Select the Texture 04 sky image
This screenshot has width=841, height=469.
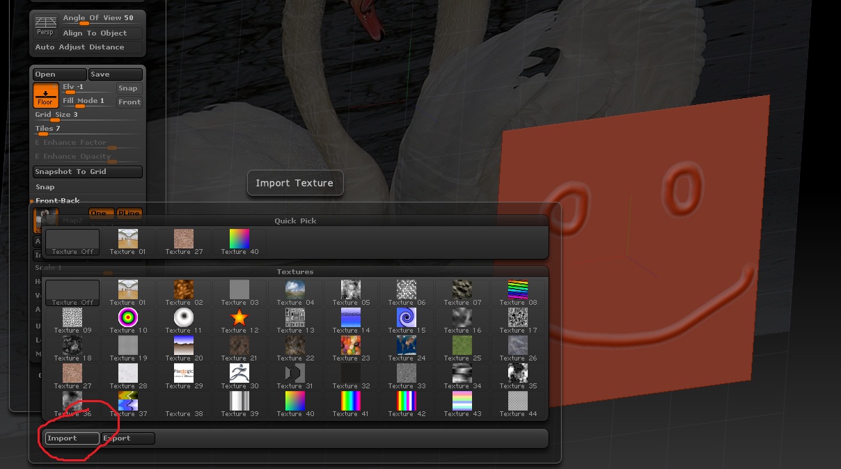coord(295,293)
